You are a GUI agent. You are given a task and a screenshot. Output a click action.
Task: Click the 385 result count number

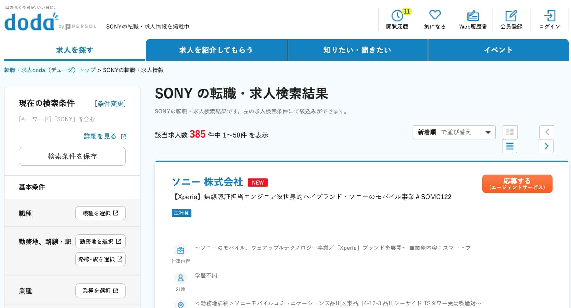pos(198,134)
